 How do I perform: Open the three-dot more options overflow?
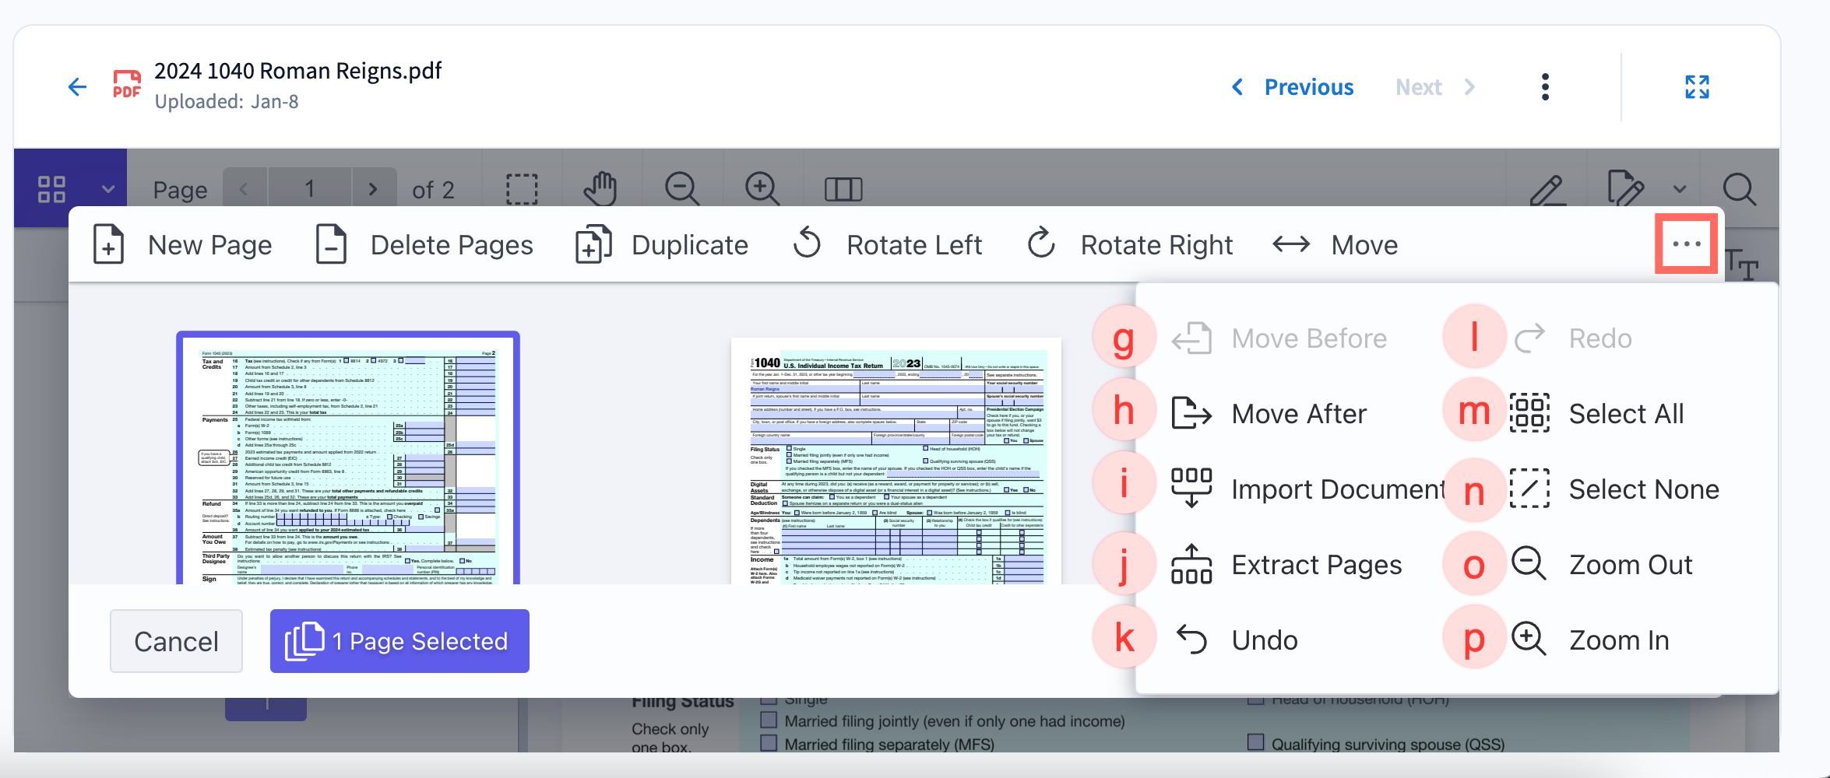[1686, 244]
